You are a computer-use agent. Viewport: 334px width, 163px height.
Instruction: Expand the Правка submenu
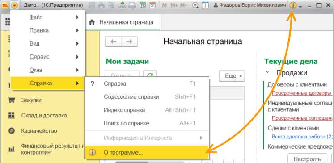(x=48, y=30)
